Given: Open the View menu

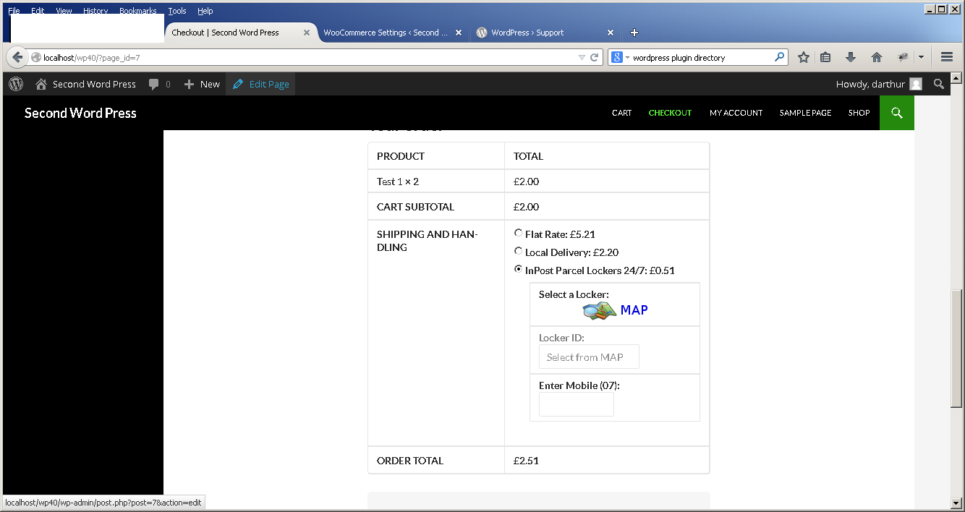Looking at the screenshot, I should click(64, 11).
